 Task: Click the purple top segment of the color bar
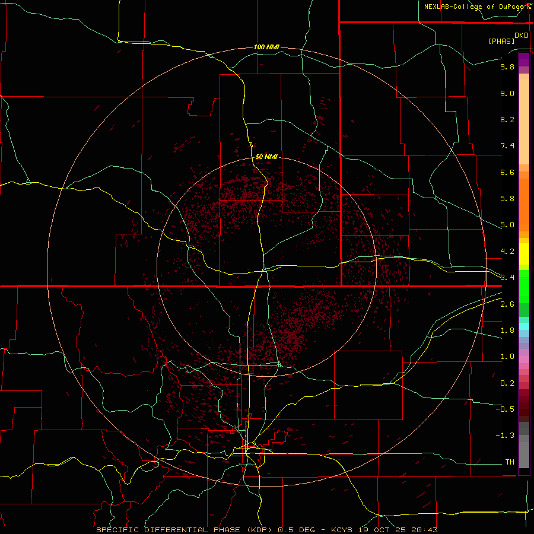click(524, 59)
